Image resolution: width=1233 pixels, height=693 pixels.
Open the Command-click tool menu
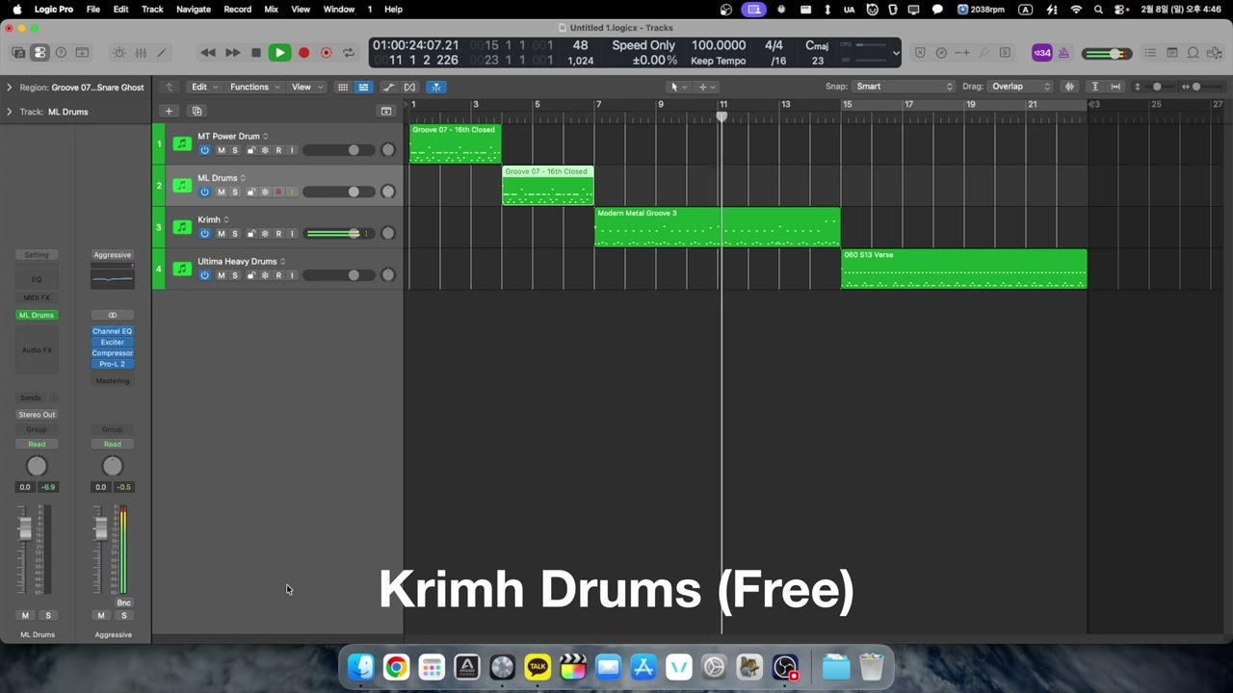(707, 87)
